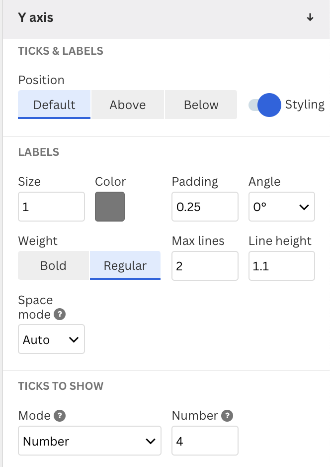Open the ticks Mode dropdown
This screenshot has width=330, height=467.
point(89,441)
